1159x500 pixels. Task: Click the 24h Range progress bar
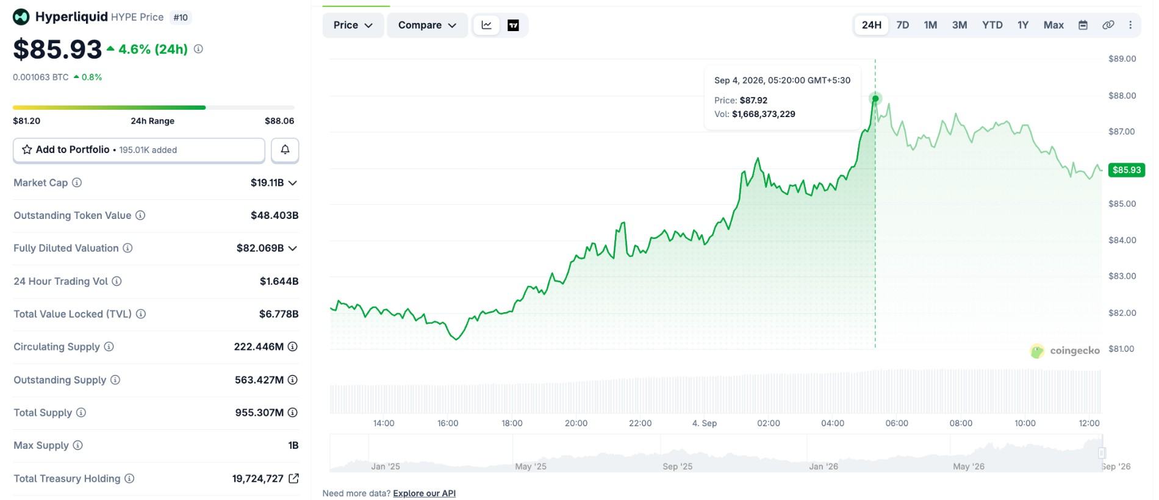click(x=154, y=107)
